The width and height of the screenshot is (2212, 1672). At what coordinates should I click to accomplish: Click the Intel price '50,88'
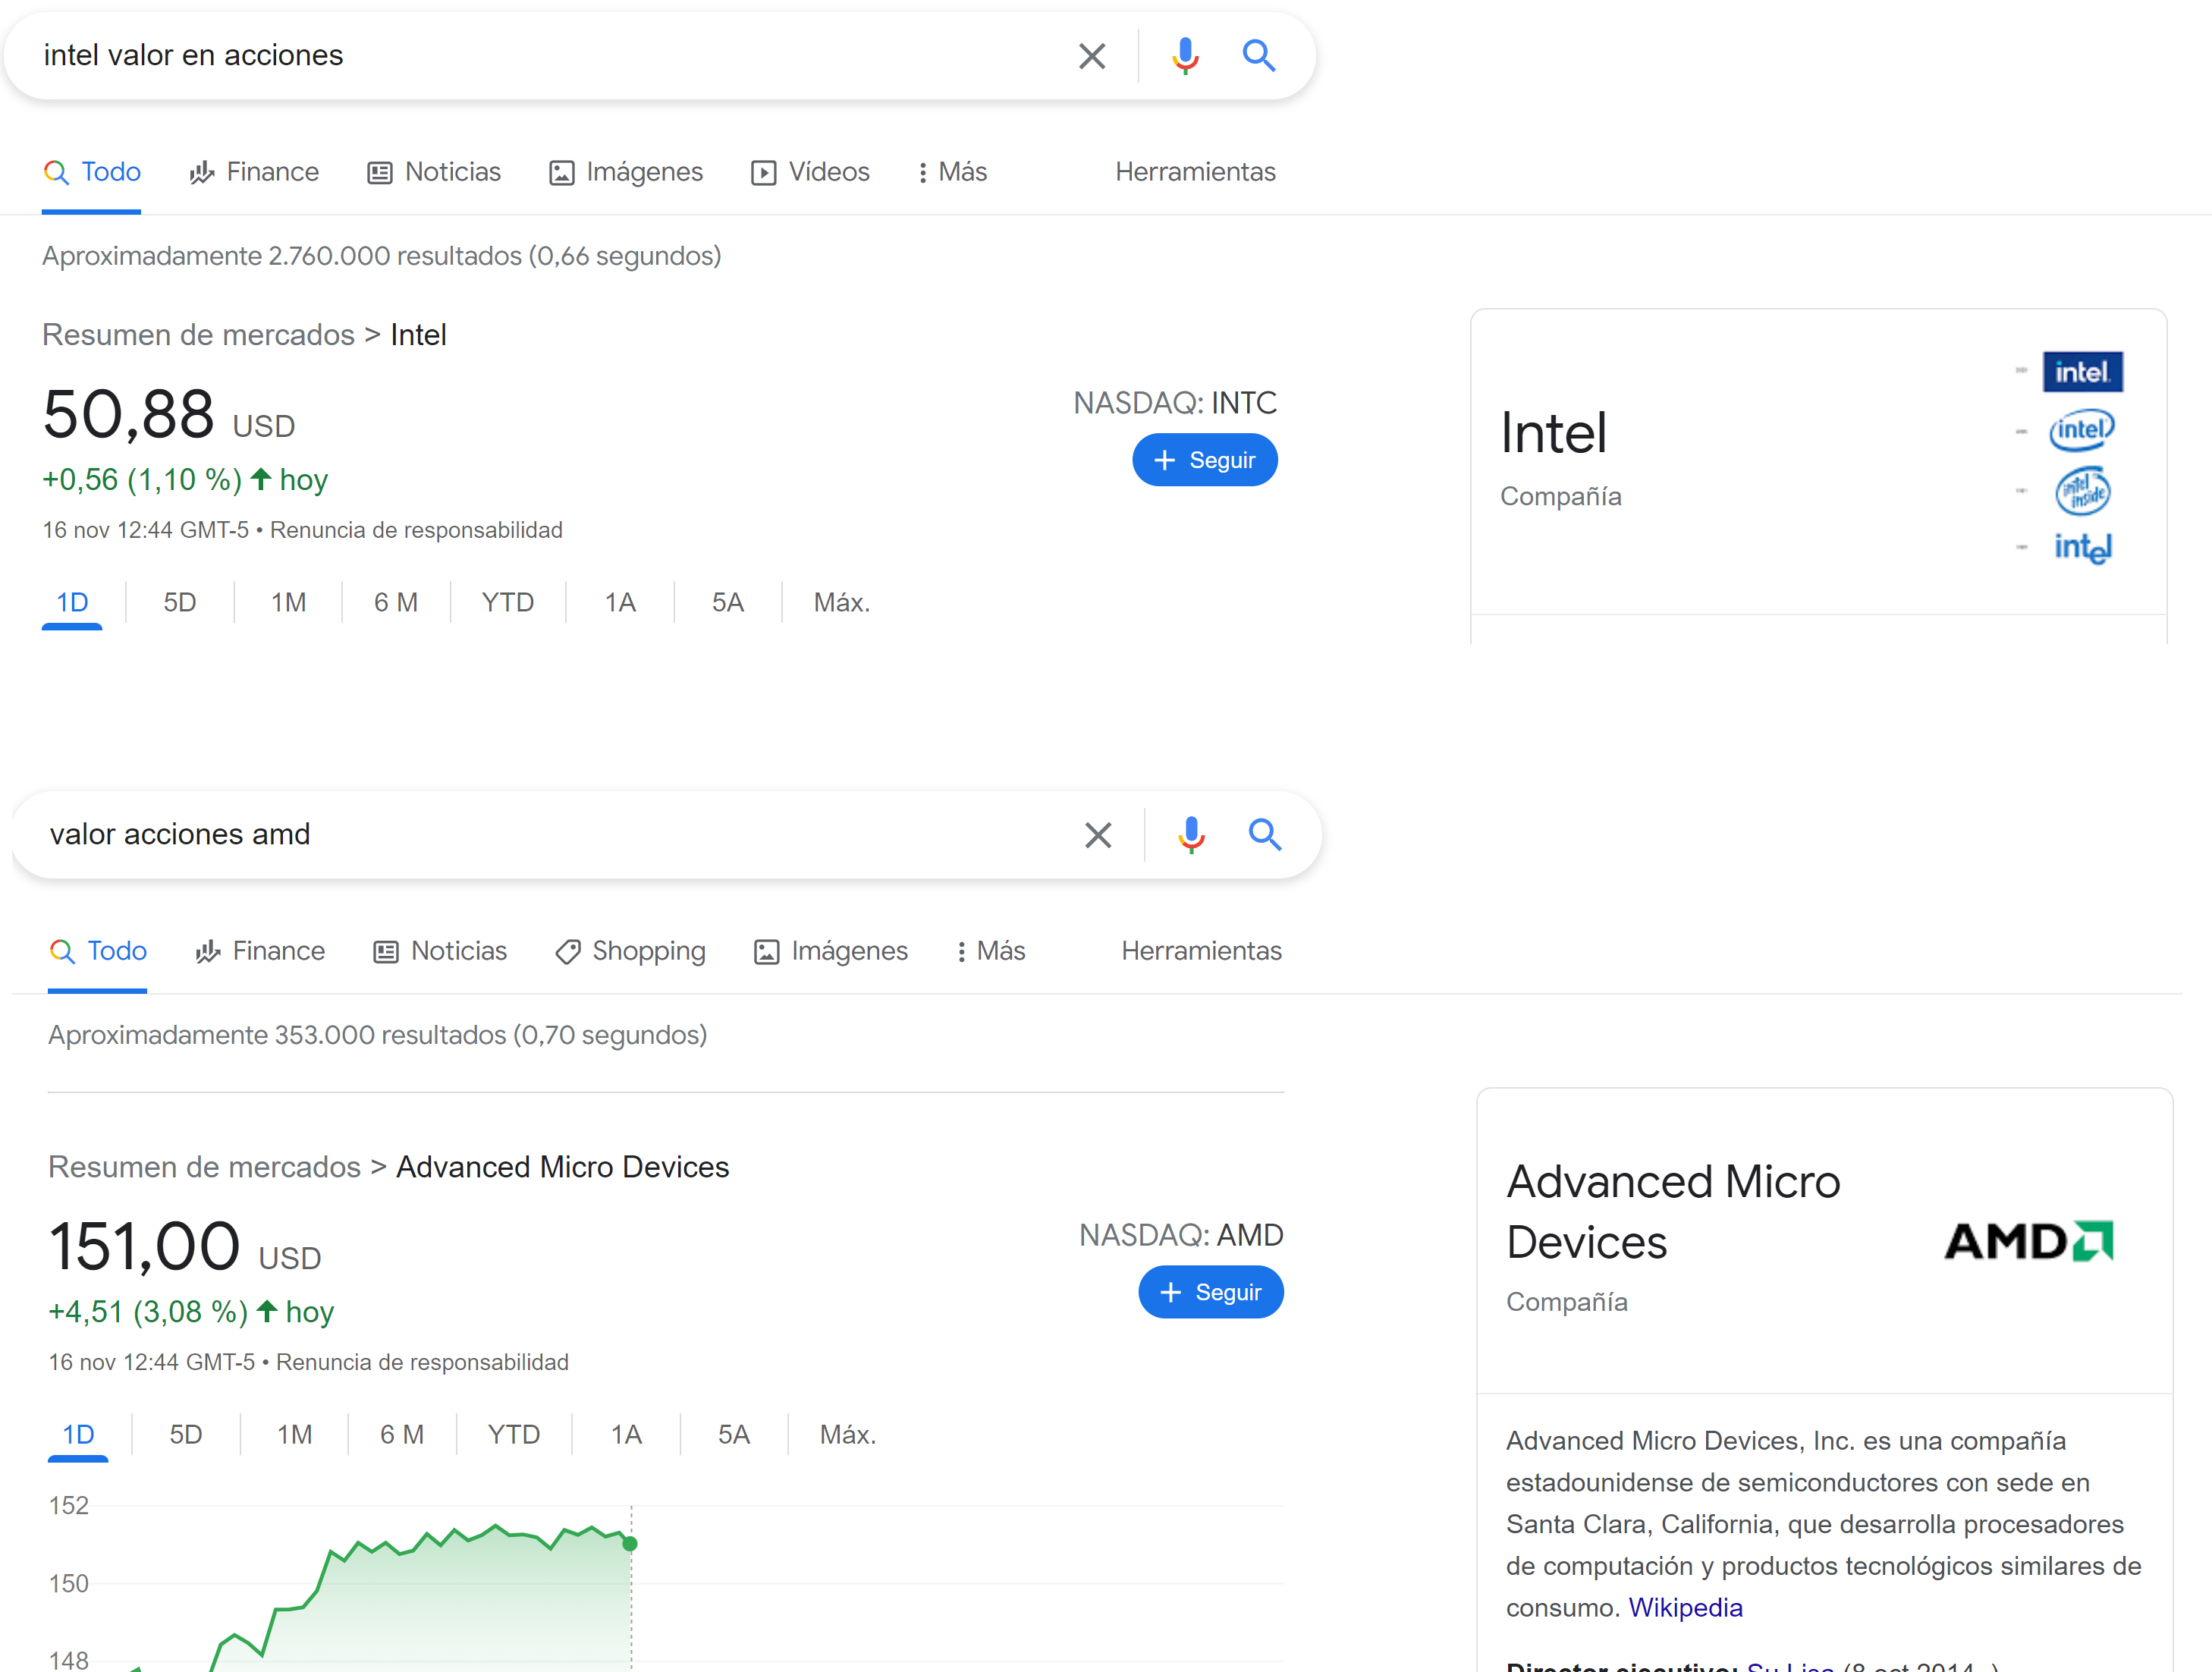coord(129,414)
